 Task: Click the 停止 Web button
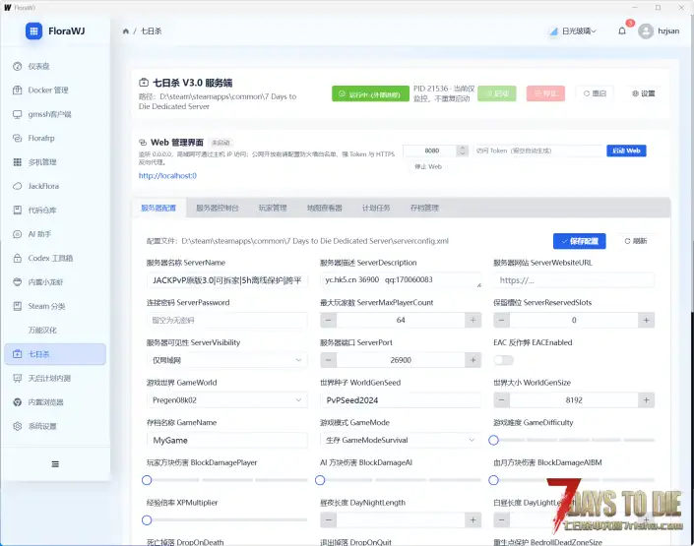coord(428,167)
